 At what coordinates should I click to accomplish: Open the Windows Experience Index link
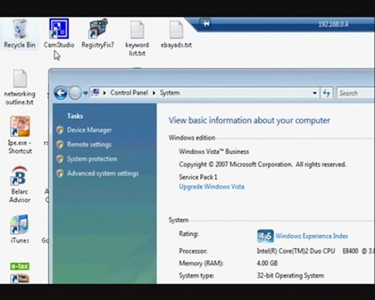pos(312,236)
